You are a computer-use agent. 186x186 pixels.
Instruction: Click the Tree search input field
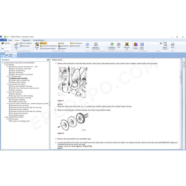point(28,60)
